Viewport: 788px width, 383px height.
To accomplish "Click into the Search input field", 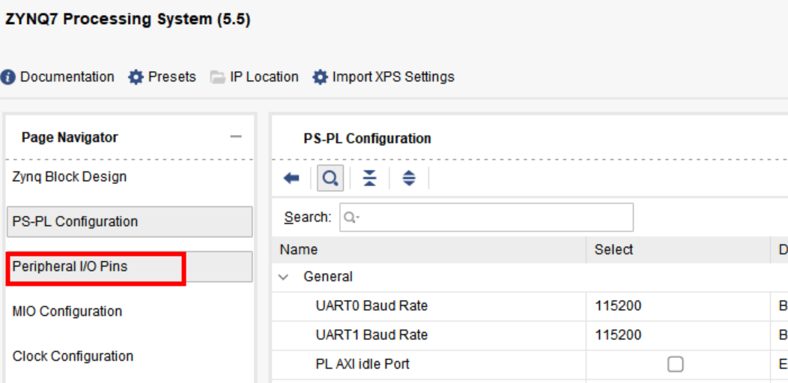I will (x=486, y=218).
